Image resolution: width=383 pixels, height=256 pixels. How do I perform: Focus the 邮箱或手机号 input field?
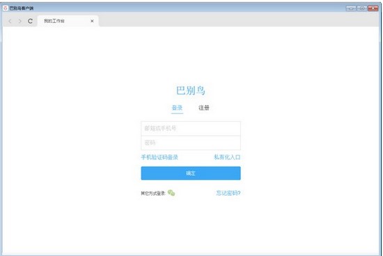pyautogui.click(x=191, y=129)
